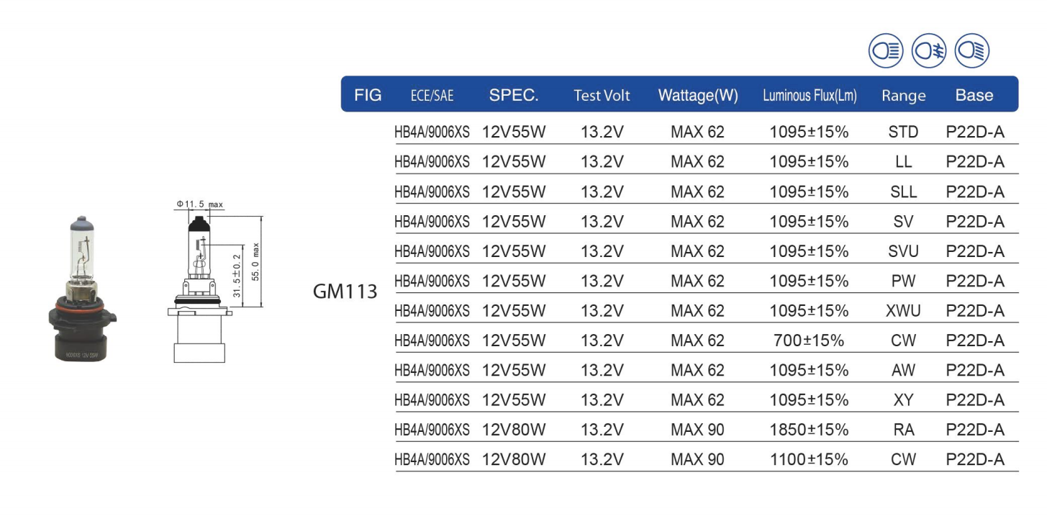
Task: Select the SPEC. column header
Action: 514,95
